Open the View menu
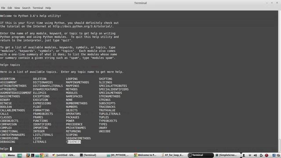The height and width of the screenshot is (158, 281). point(17,8)
